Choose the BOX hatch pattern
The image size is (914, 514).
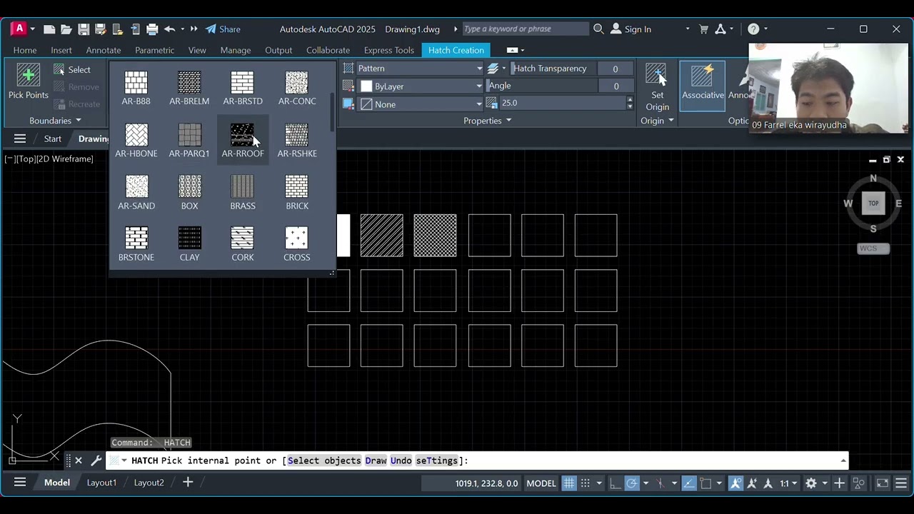pyautogui.click(x=189, y=192)
